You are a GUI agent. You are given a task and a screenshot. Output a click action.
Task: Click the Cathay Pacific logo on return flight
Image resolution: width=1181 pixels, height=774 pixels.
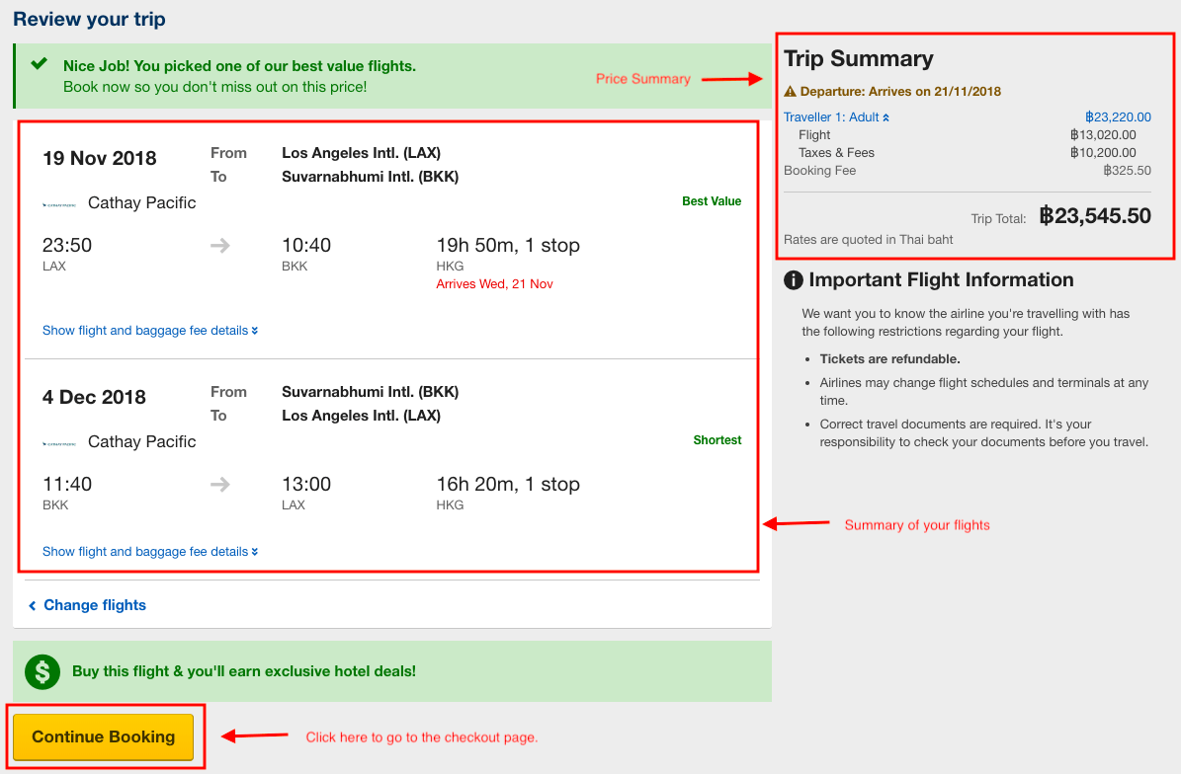coord(59,443)
